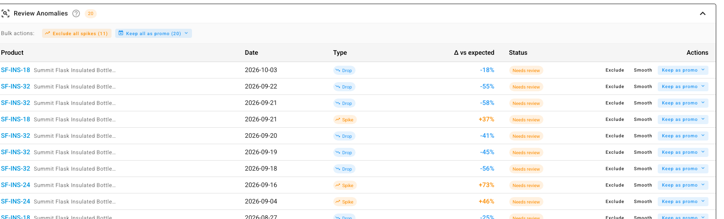Open SF-INS-32 link dated 2026-09-18
Image resolution: width=724 pixels, height=219 pixels.
(x=16, y=168)
